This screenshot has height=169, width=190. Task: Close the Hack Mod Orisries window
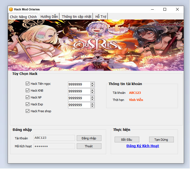point(177,9)
